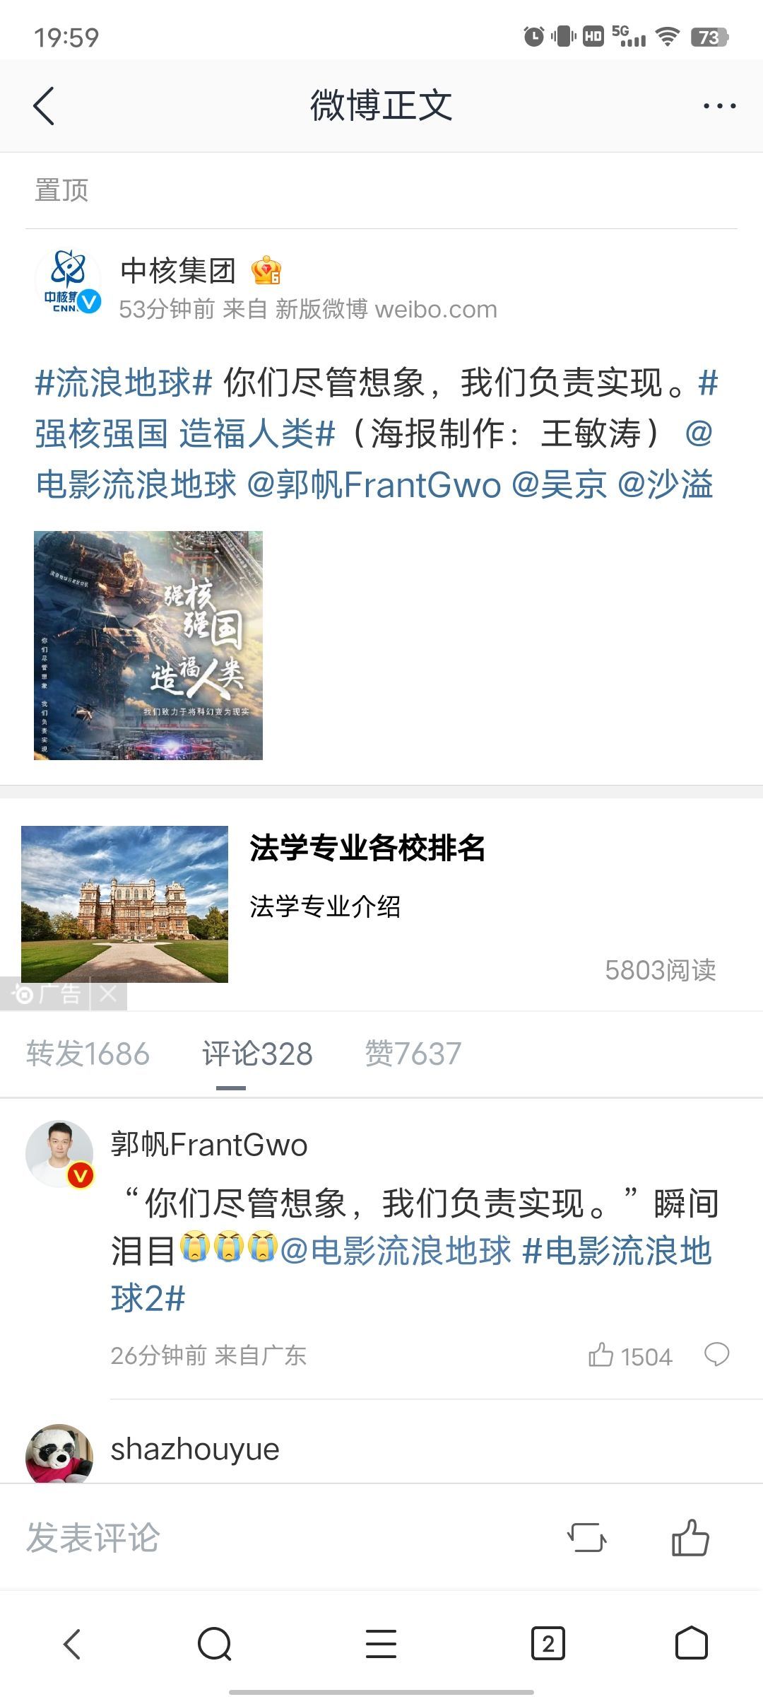Viewport: 763px width, 1697px height.
Task: Switch to the 赞7637 tab
Action: tap(413, 1054)
